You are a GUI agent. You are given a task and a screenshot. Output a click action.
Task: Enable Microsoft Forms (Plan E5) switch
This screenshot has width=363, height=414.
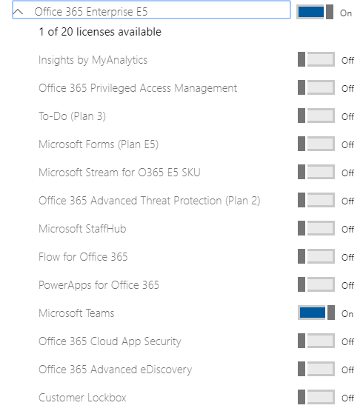pos(316,144)
